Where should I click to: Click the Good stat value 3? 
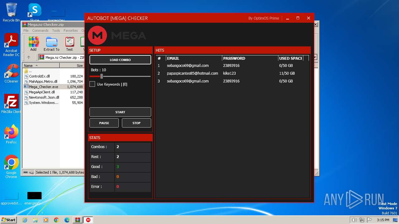(118, 167)
